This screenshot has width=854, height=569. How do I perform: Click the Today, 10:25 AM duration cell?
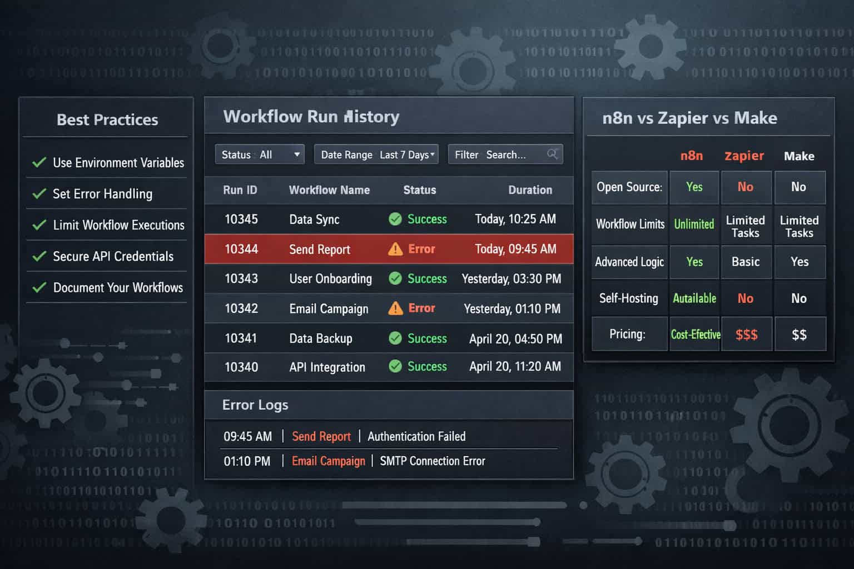515,219
